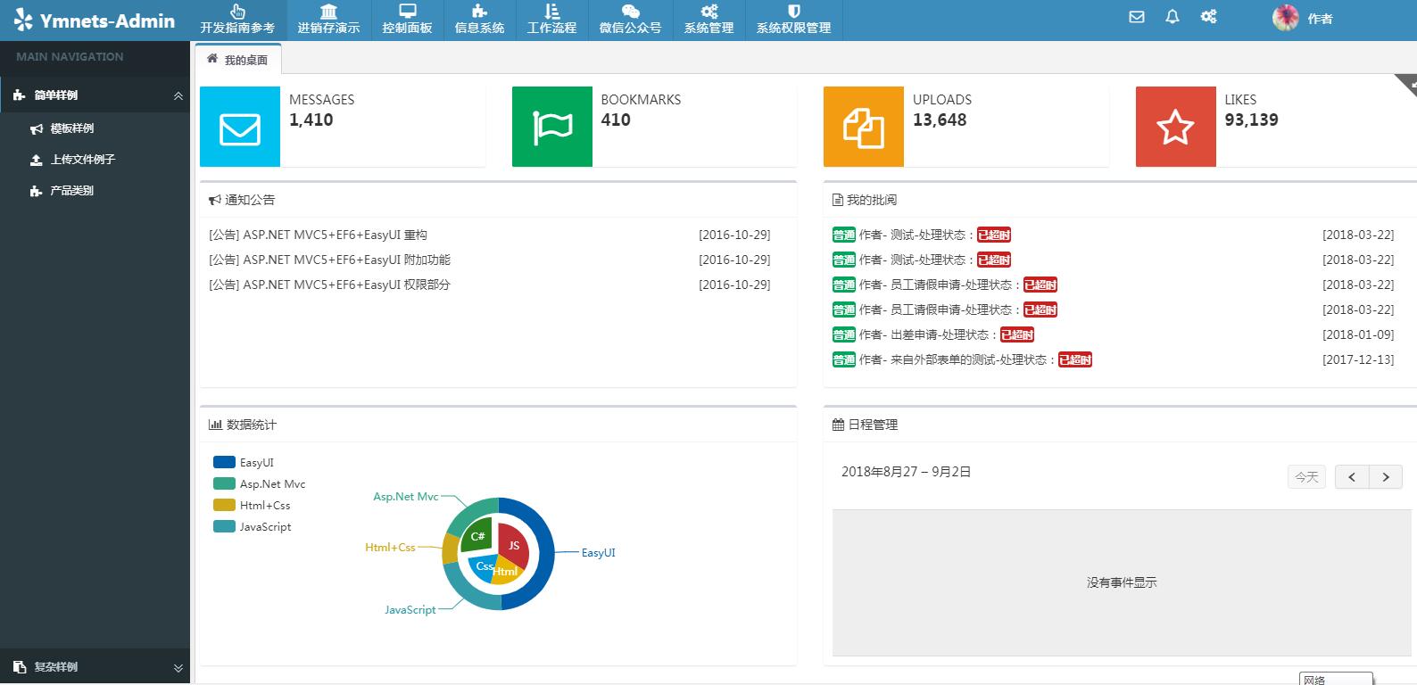1417x685 pixels.
Task: Click the date [2017-12-13] in approvals
Action: pos(1358,360)
